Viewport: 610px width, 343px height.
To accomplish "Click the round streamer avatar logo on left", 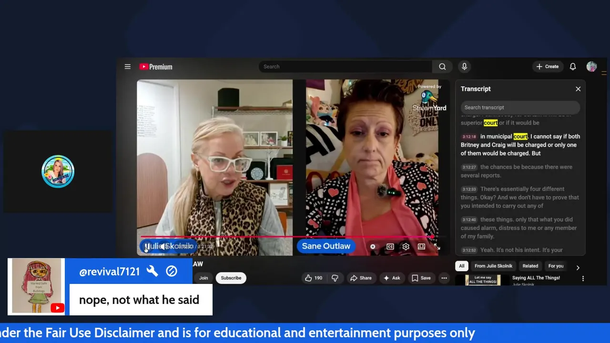I will tap(58, 171).
